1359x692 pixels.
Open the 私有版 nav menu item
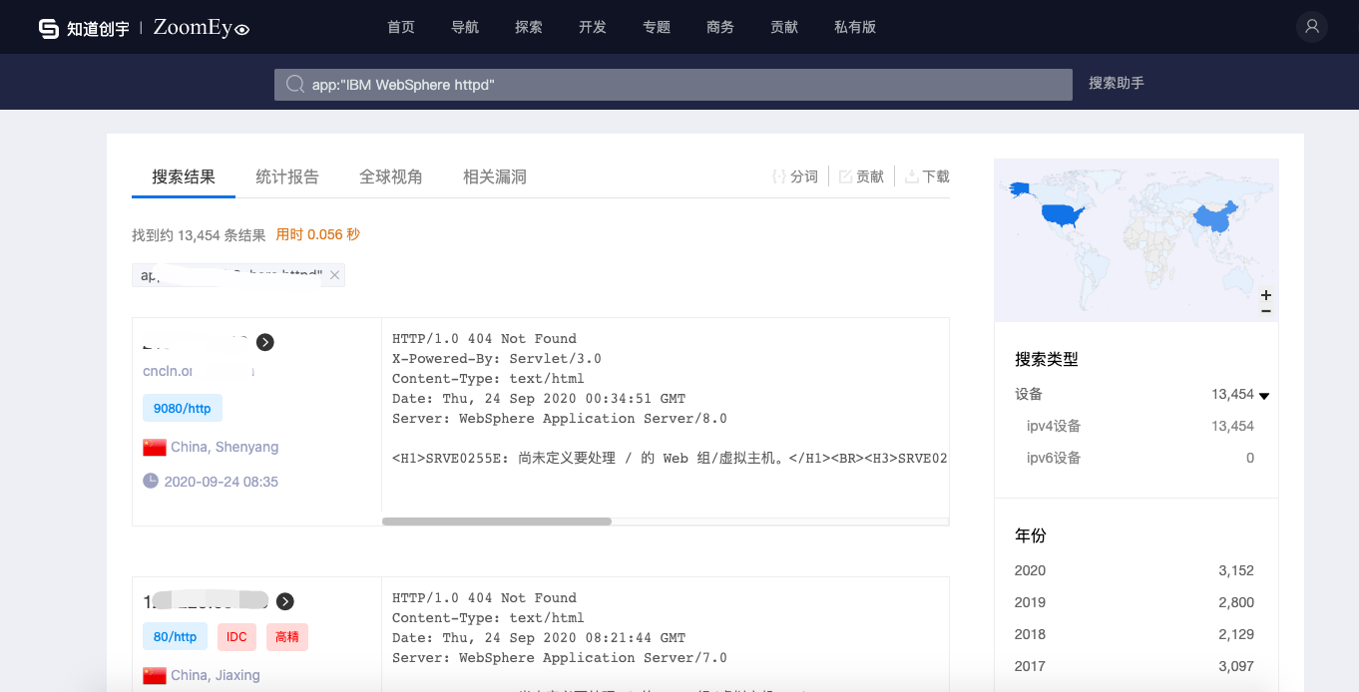855,27
